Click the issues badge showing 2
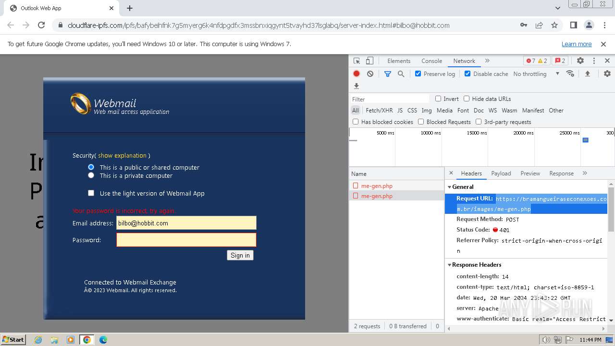 pos(560,61)
